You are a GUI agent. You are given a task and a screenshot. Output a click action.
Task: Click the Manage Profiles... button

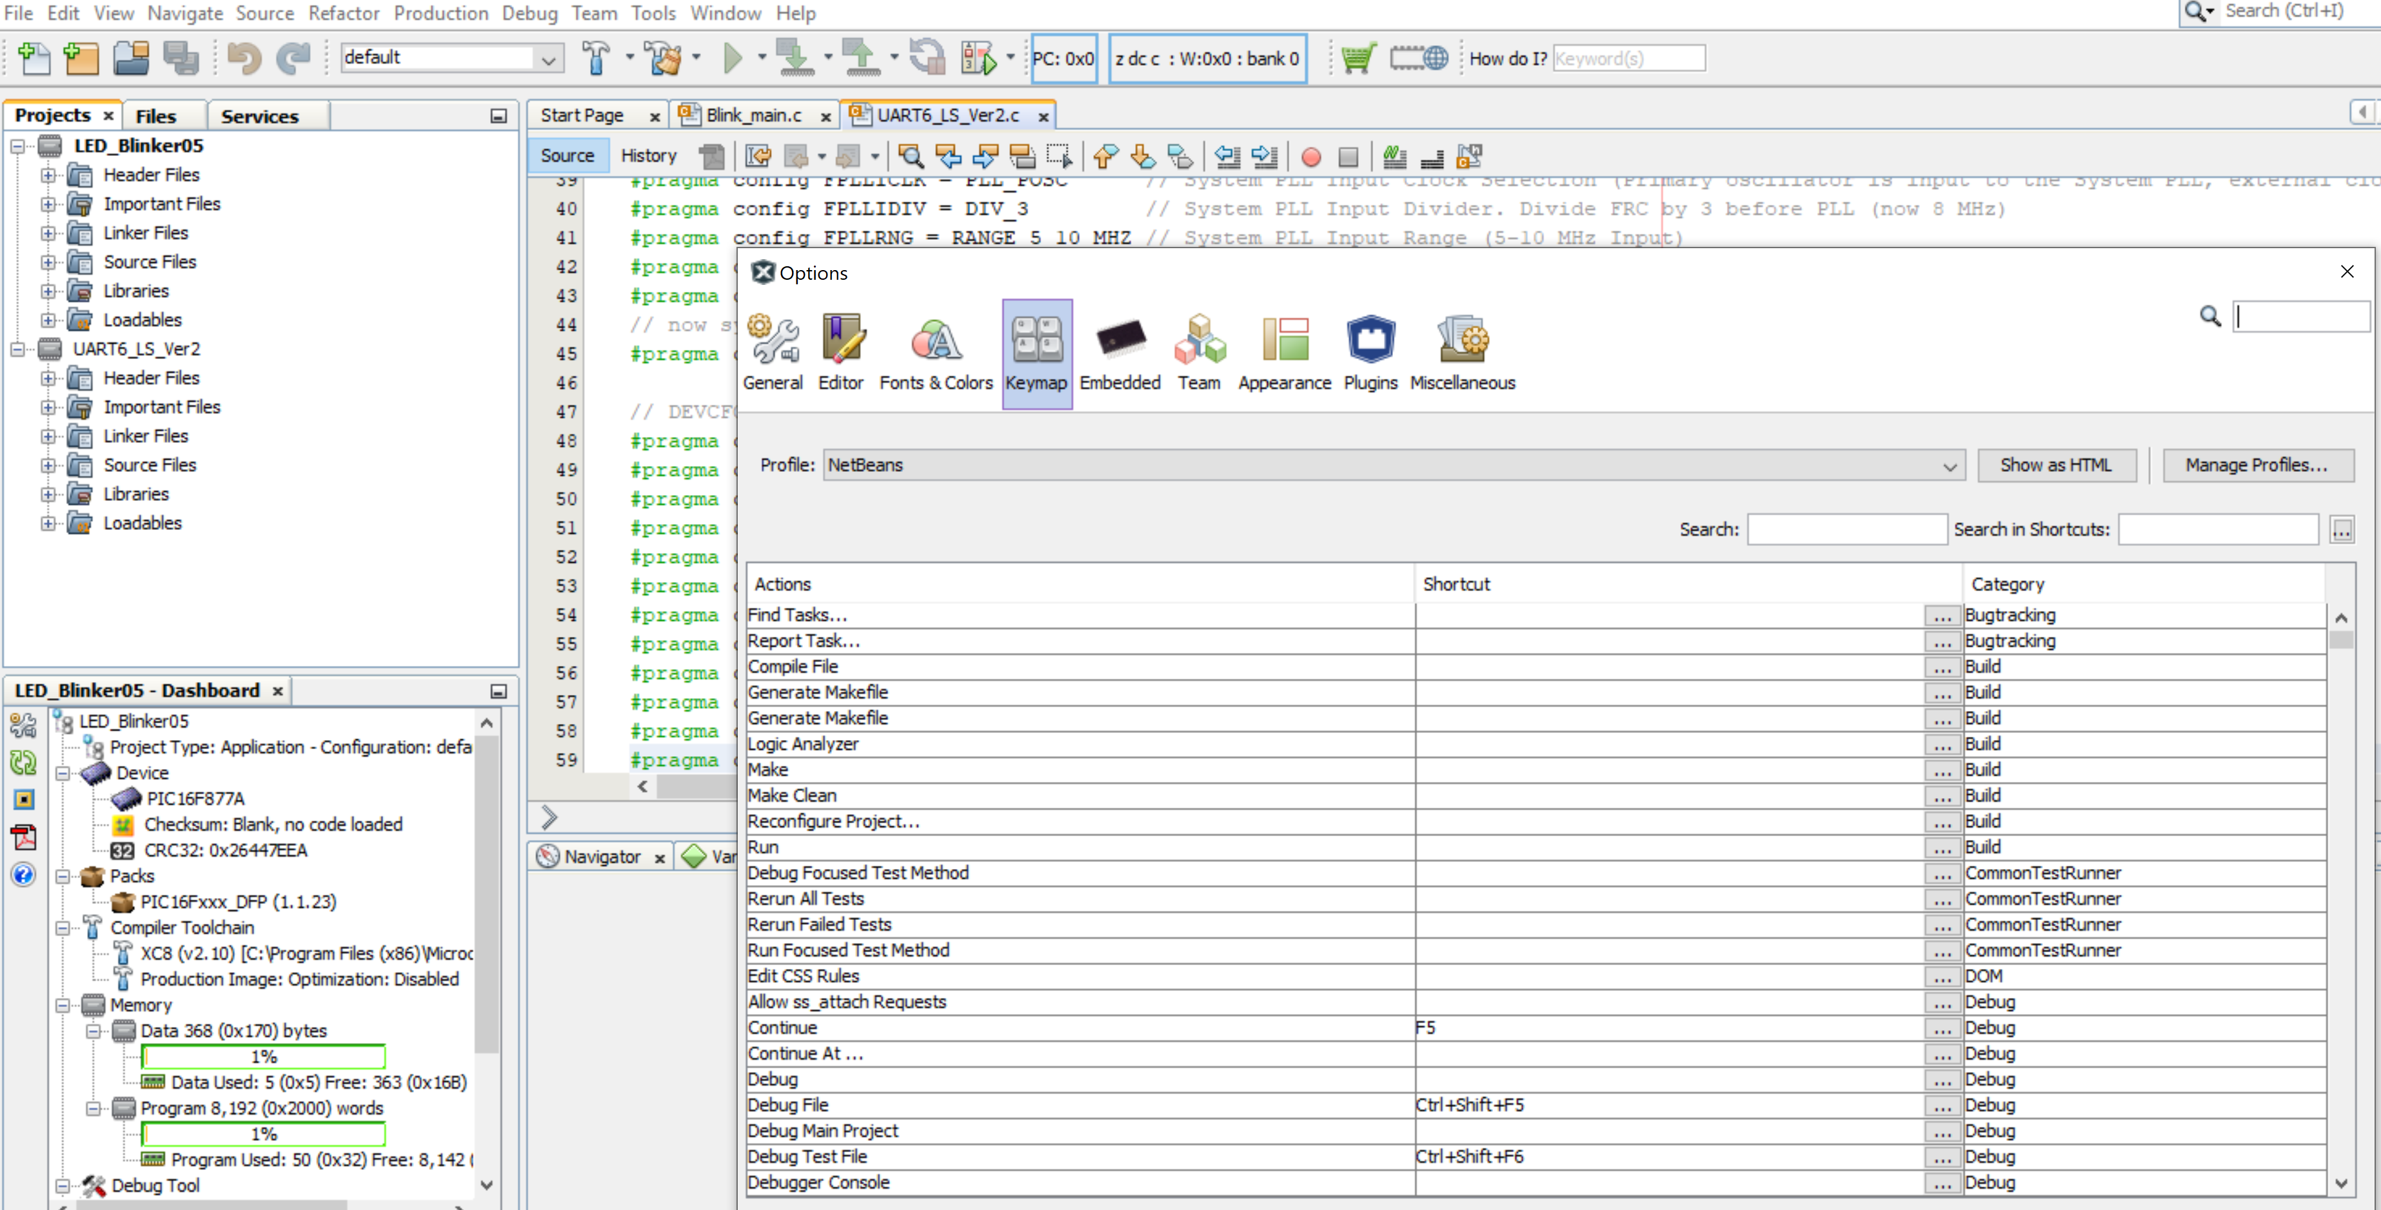pyautogui.click(x=2257, y=465)
